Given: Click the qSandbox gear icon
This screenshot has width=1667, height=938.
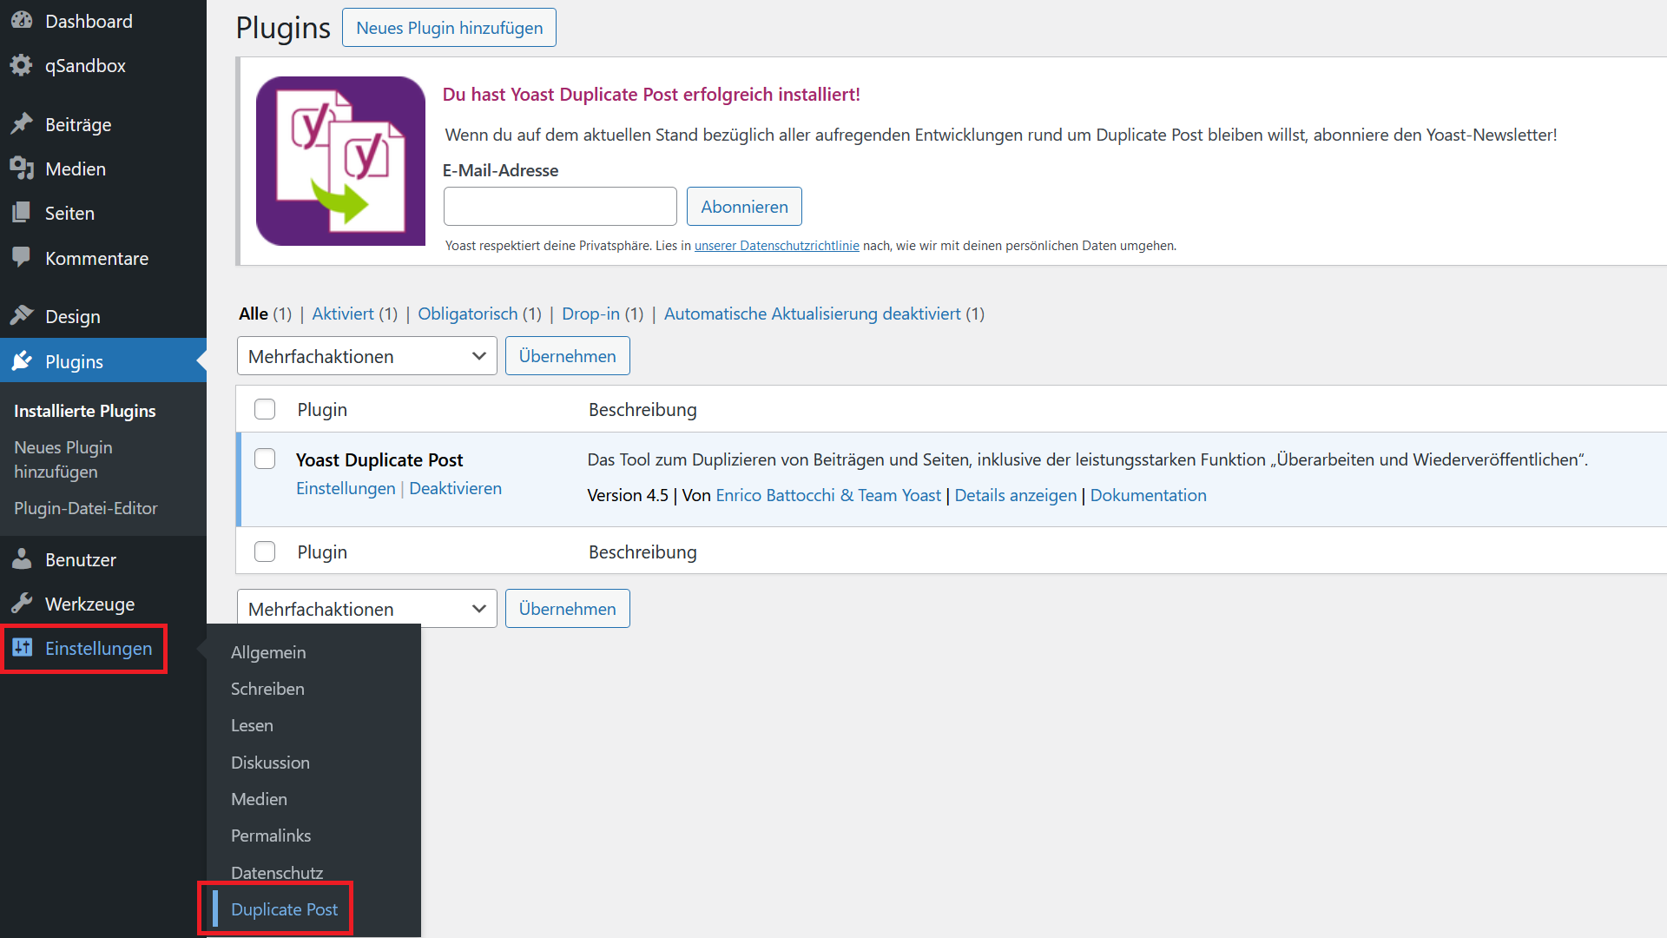Looking at the screenshot, I should click(x=22, y=65).
